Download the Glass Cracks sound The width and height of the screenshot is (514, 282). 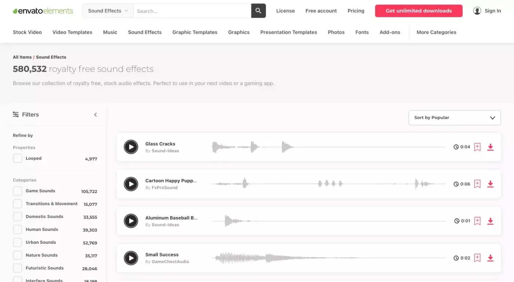click(x=491, y=147)
